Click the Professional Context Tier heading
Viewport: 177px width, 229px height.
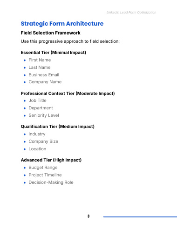click(x=68, y=94)
